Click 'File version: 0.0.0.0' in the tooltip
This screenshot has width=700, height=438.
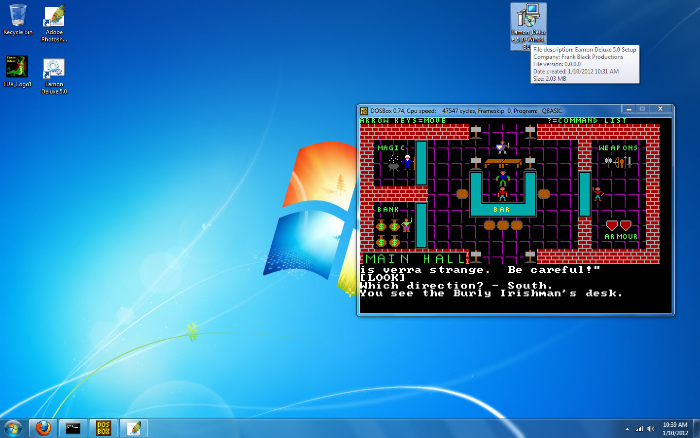pos(557,64)
